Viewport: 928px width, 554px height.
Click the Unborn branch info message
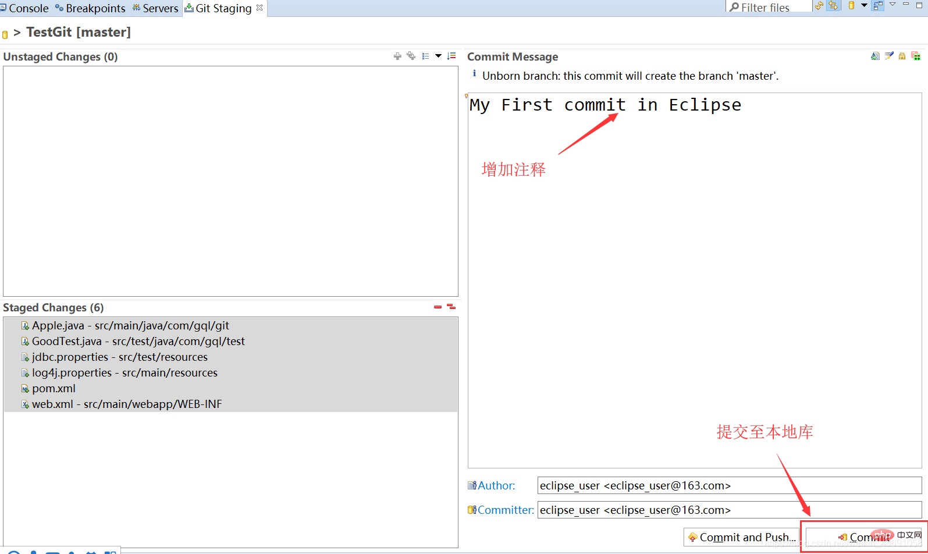[630, 76]
